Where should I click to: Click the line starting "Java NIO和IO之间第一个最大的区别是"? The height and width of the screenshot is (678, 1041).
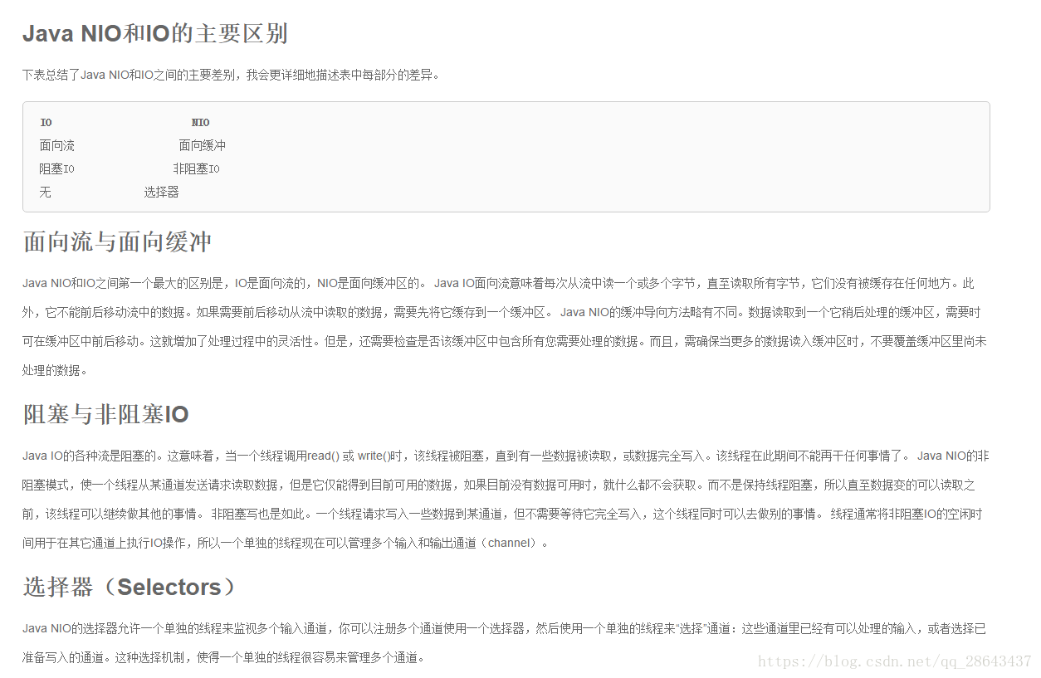(498, 283)
